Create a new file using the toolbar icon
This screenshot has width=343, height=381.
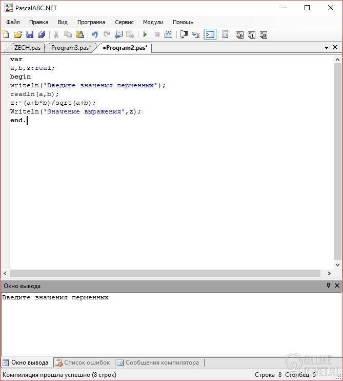(x=6, y=34)
